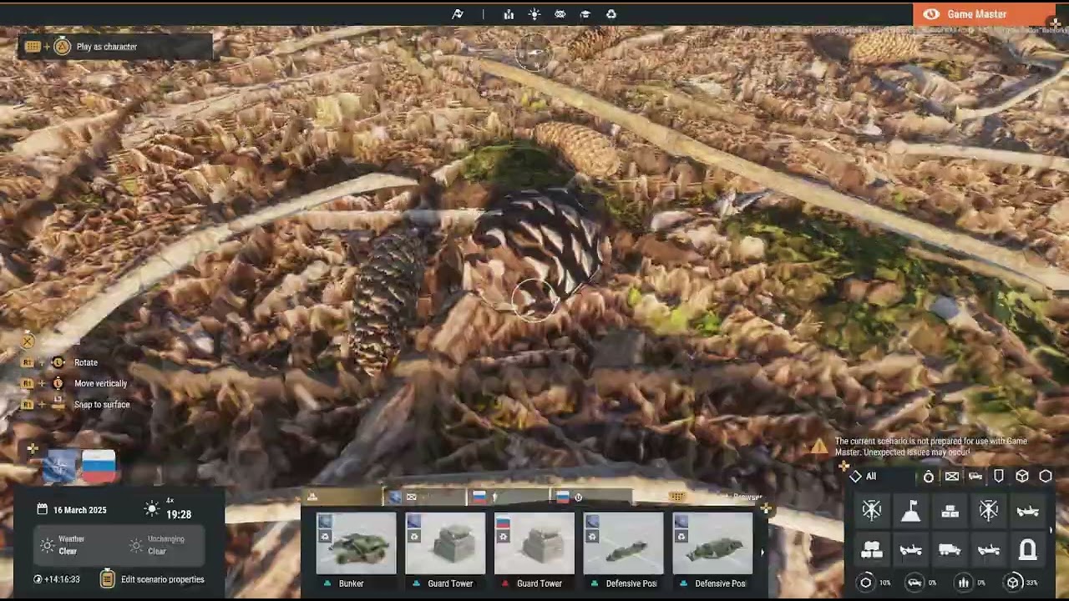Click the 4x time speed indicator
1069x601 pixels.
pyautogui.click(x=170, y=501)
